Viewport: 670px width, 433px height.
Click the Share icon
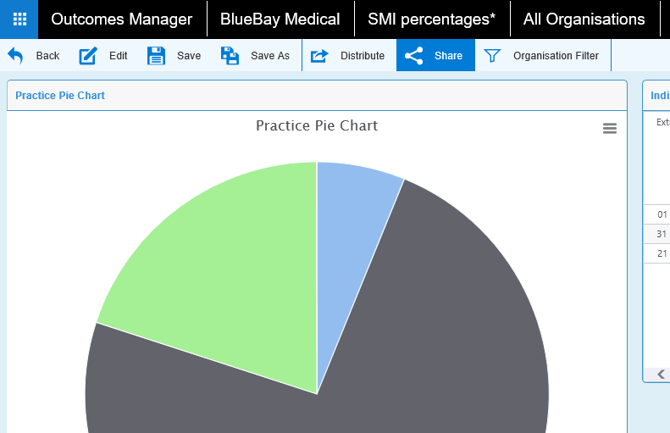(x=414, y=56)
